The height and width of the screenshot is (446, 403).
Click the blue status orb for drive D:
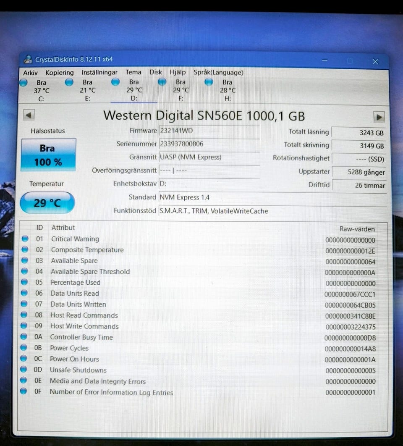(x=115, y=82)
